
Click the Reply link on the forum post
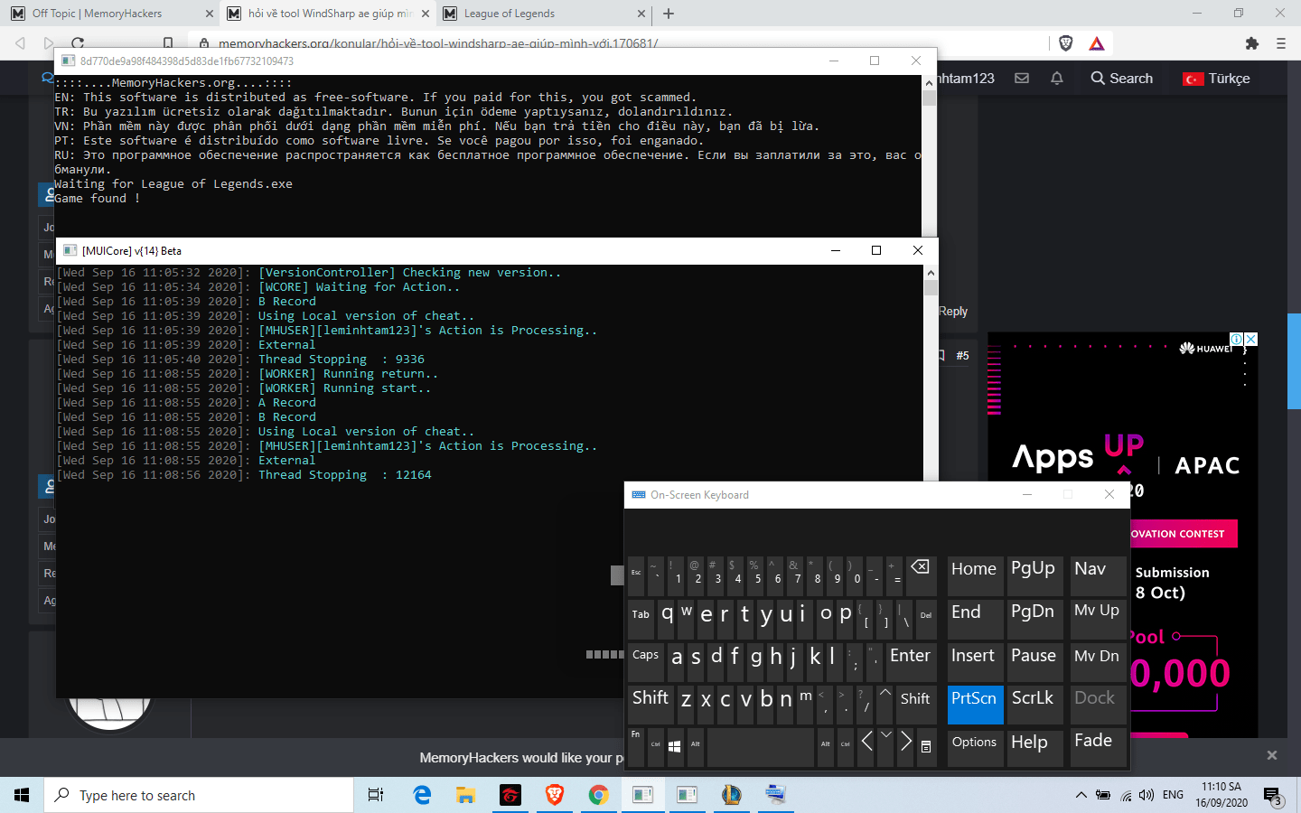coord(953,312)
